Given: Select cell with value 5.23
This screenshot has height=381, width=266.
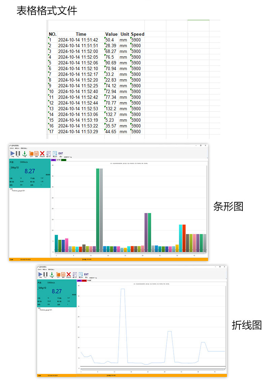Looking at the screenshot, I should 111,120.
